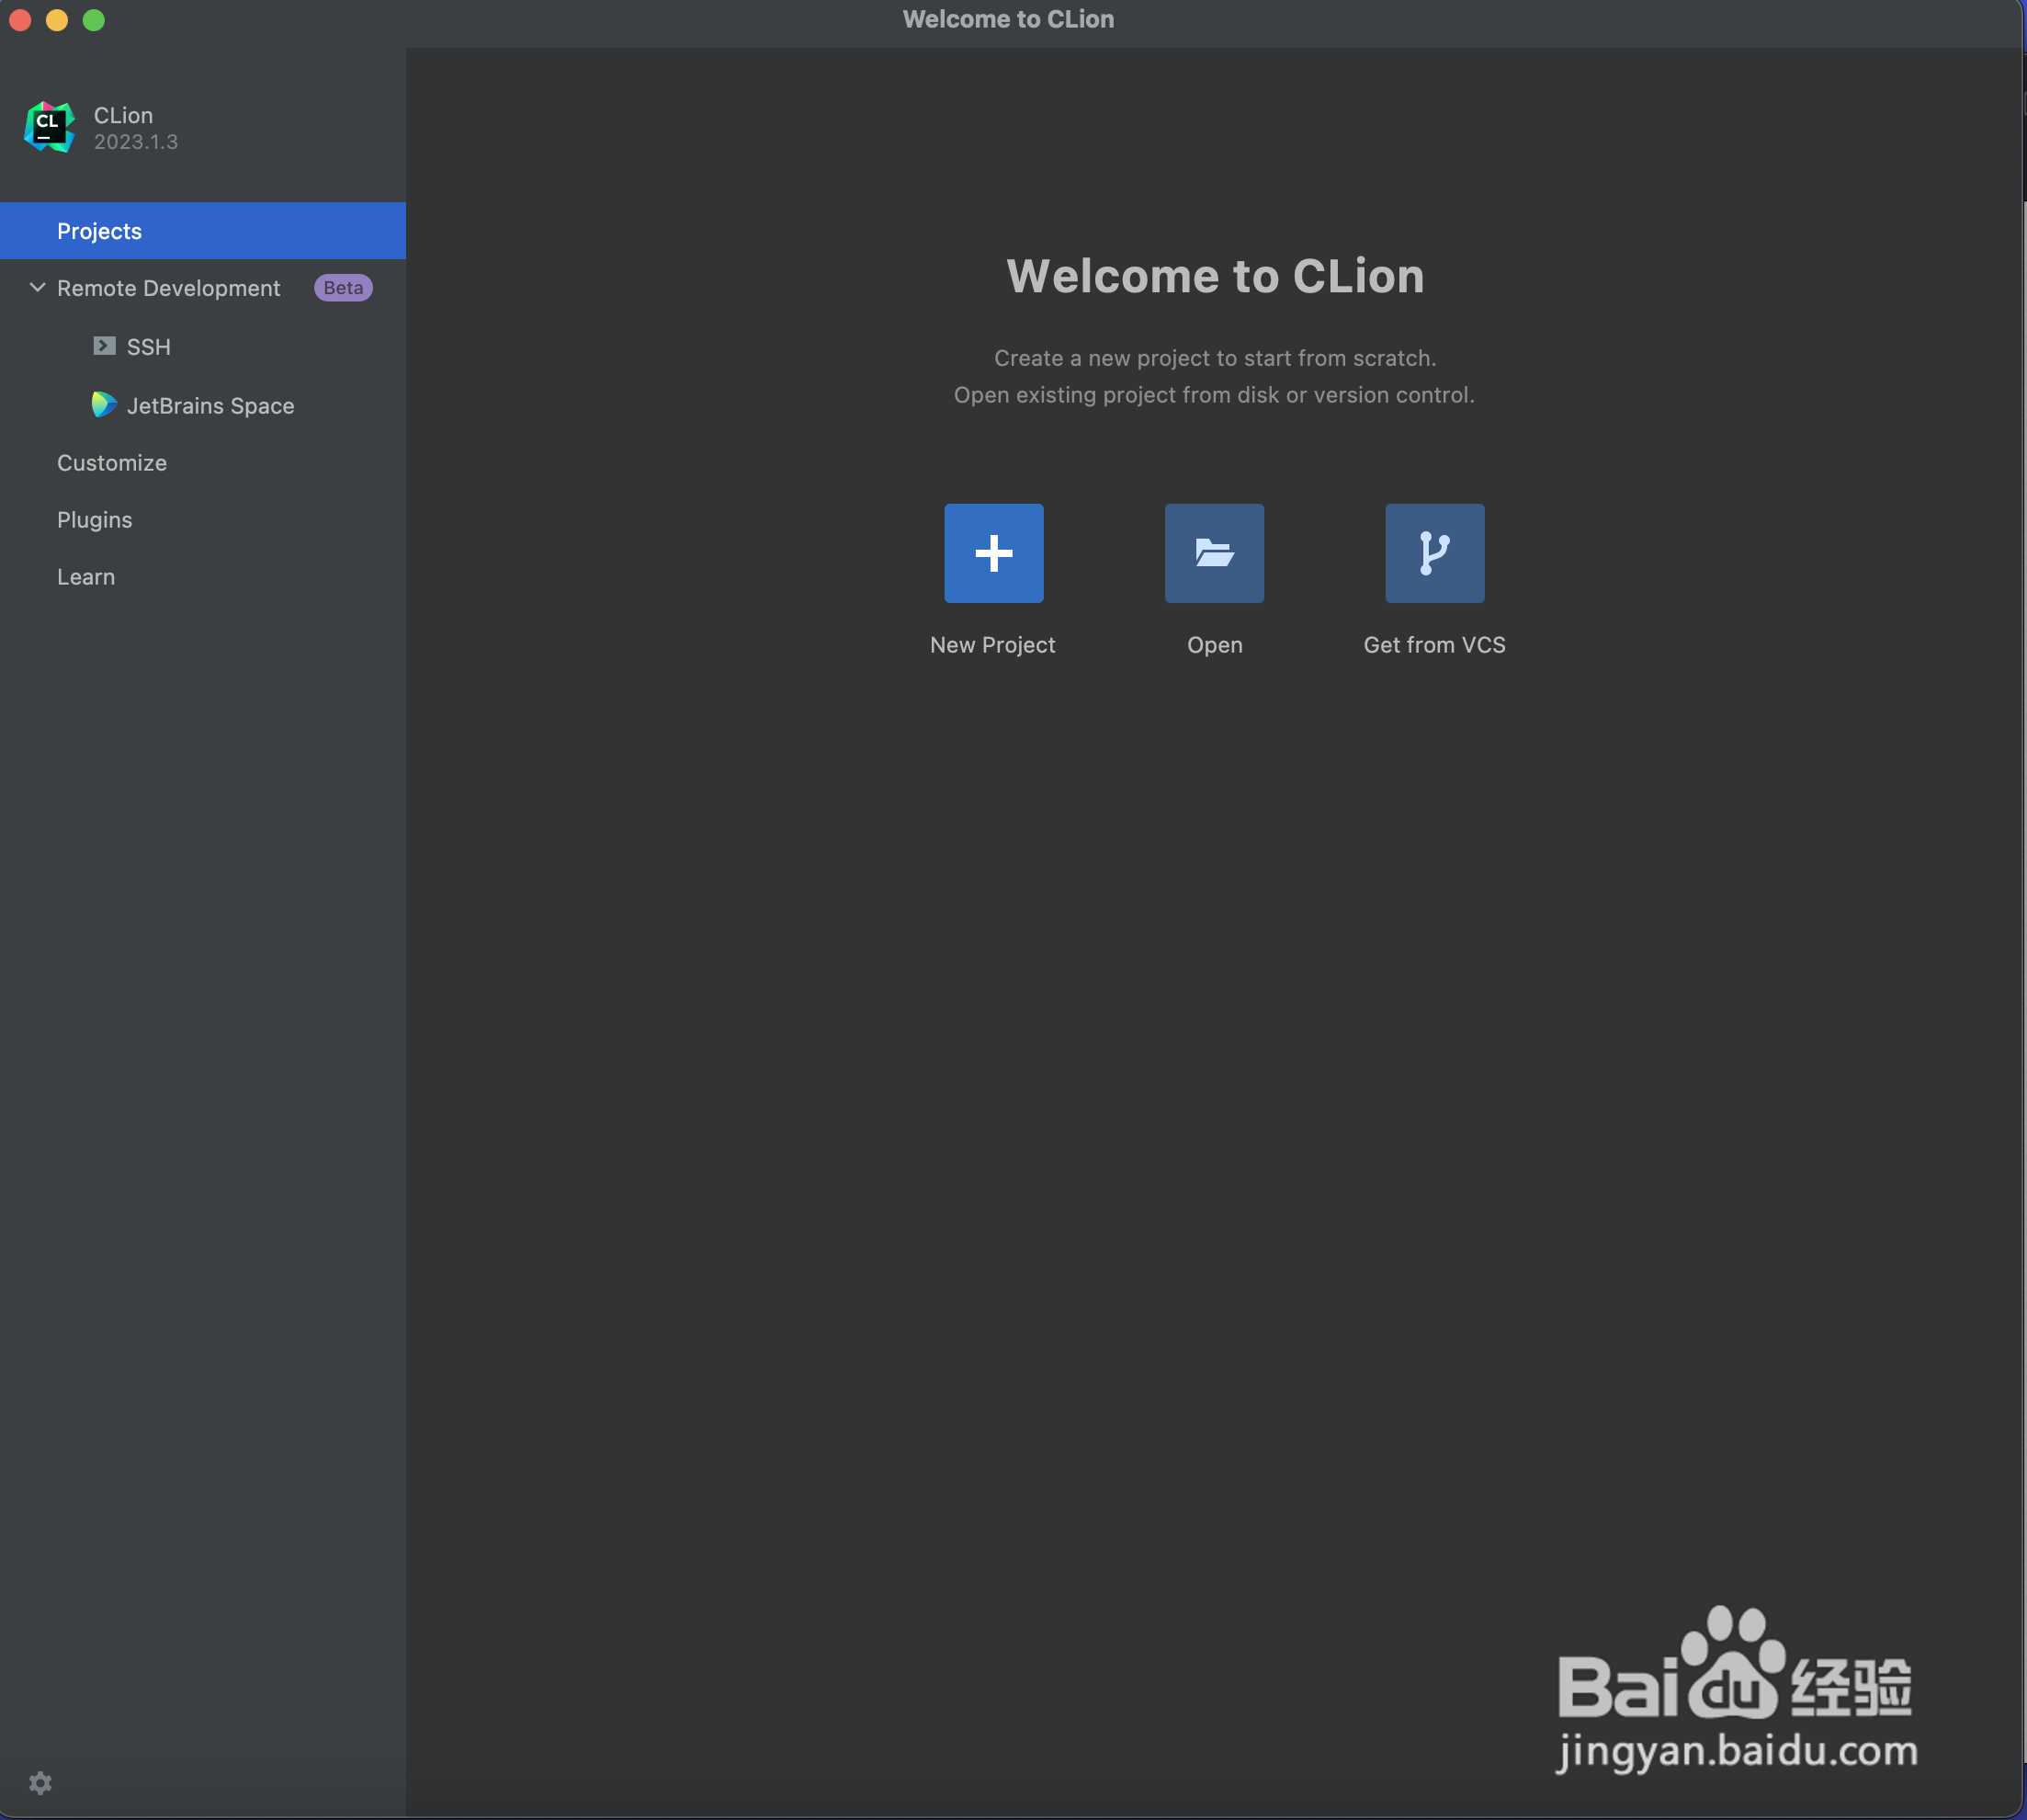Viewport: 2027px width, 1820px height.
Task: Click the CLion logo icon
Action: (x=50, y=127)
